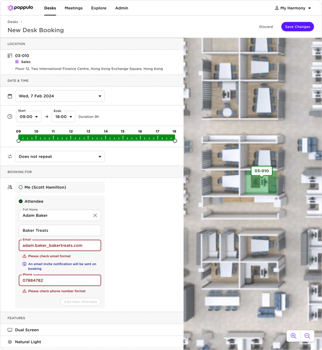Click the Dual Screen monitor icon
The height and width of the screenshot is (350, 322).
(10, 330)
